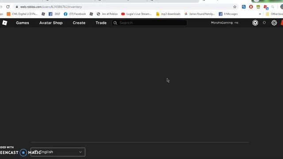283x159 pixels.
Task: Open the Roblox settings gear
Action: click(274, 23)
